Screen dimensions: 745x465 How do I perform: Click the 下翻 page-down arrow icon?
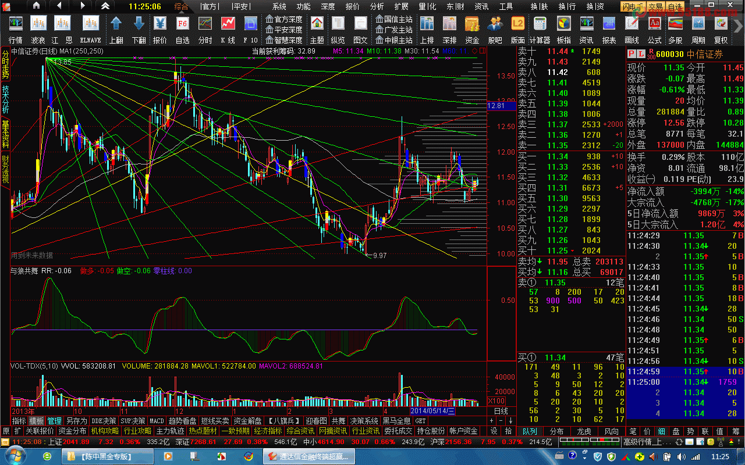point(139,24)
